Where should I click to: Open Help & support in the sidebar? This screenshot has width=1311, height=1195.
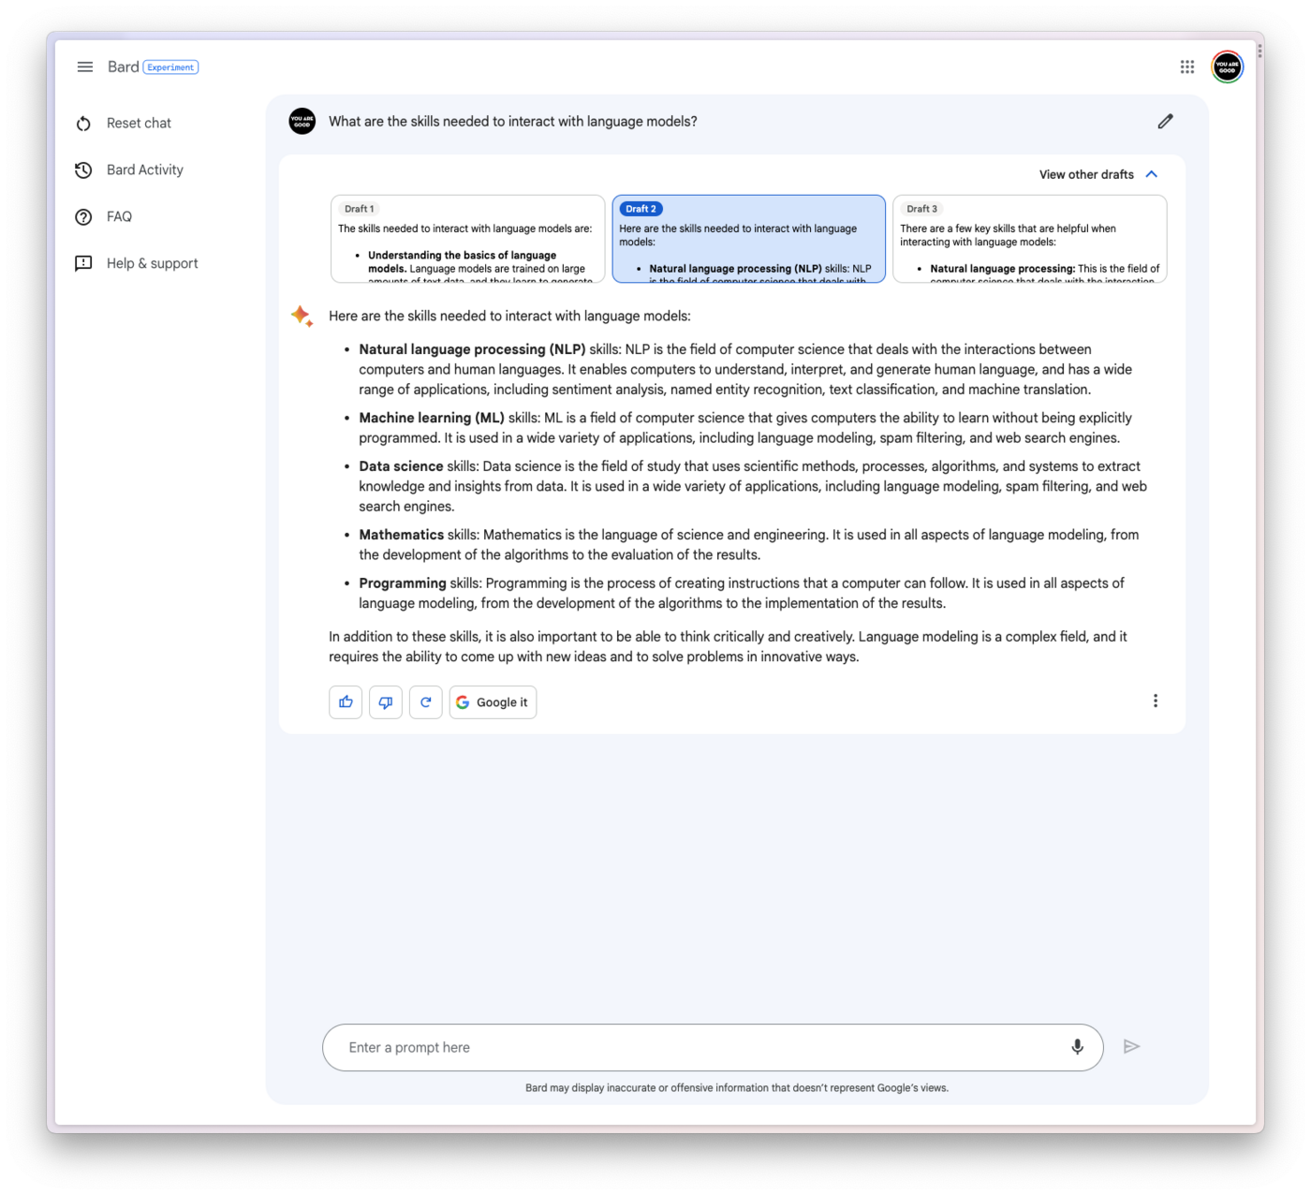point(153,264)
